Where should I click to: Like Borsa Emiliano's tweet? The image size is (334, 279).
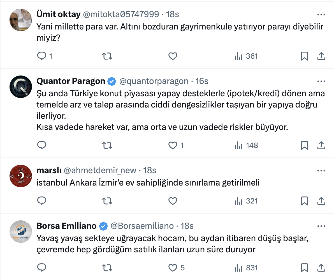(173, 268)
